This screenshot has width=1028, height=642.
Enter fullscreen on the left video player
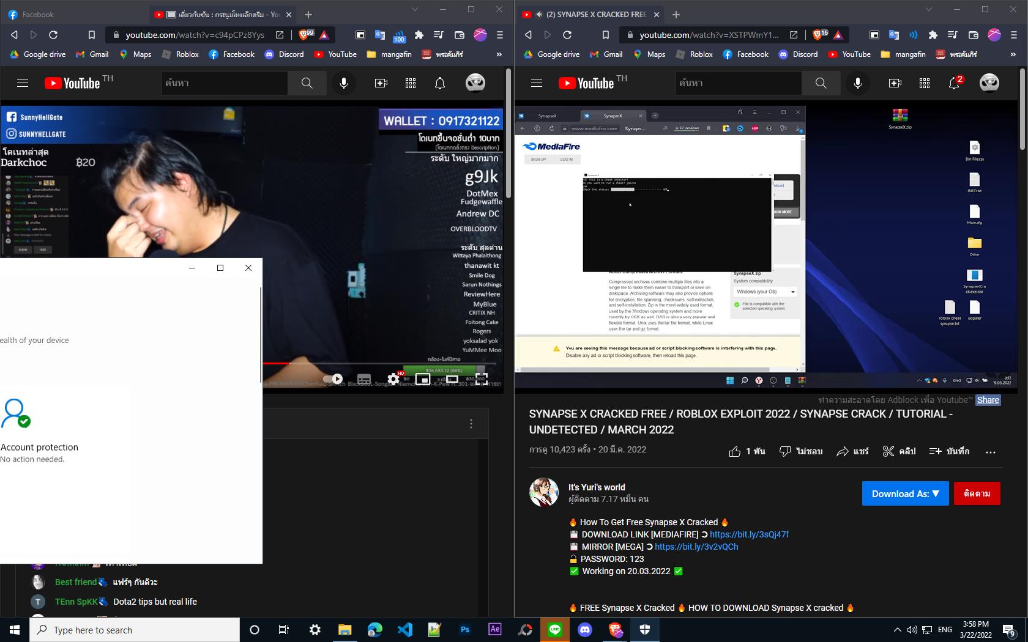[482, 379]
